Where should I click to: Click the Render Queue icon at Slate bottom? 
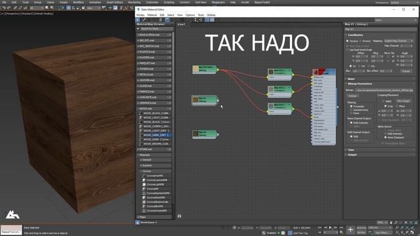click(x=137, y=222)
